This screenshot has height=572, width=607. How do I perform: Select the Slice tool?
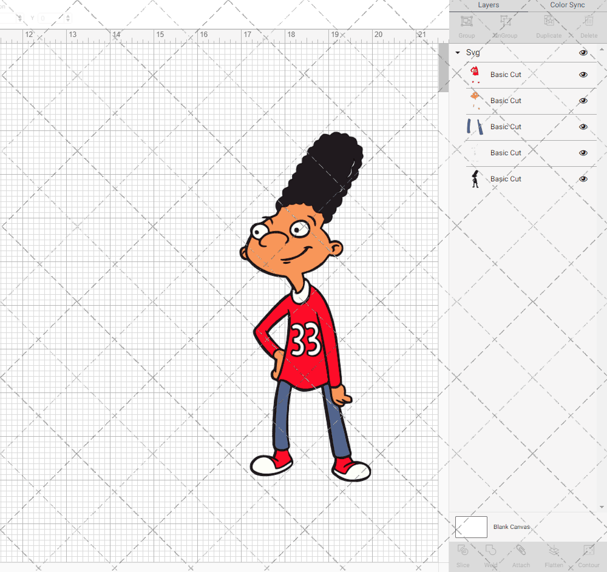click(x=463, y=550)
